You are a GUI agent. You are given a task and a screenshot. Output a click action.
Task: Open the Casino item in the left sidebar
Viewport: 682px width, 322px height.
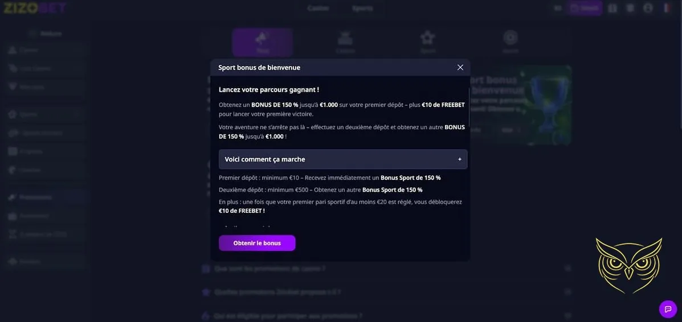pos(28,50)
